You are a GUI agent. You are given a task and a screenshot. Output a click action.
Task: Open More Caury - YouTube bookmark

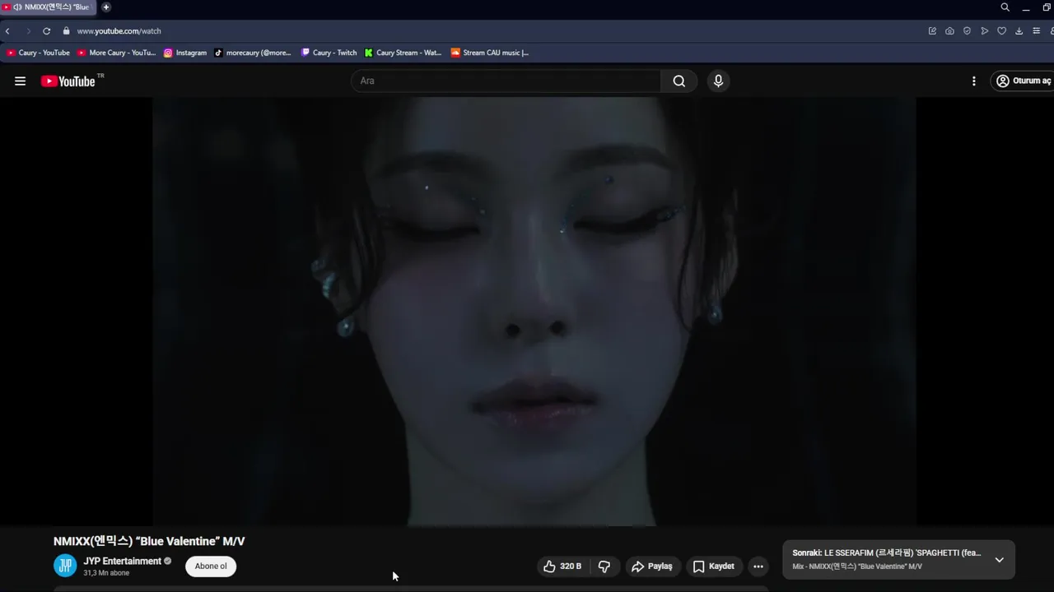click(117, 53)
